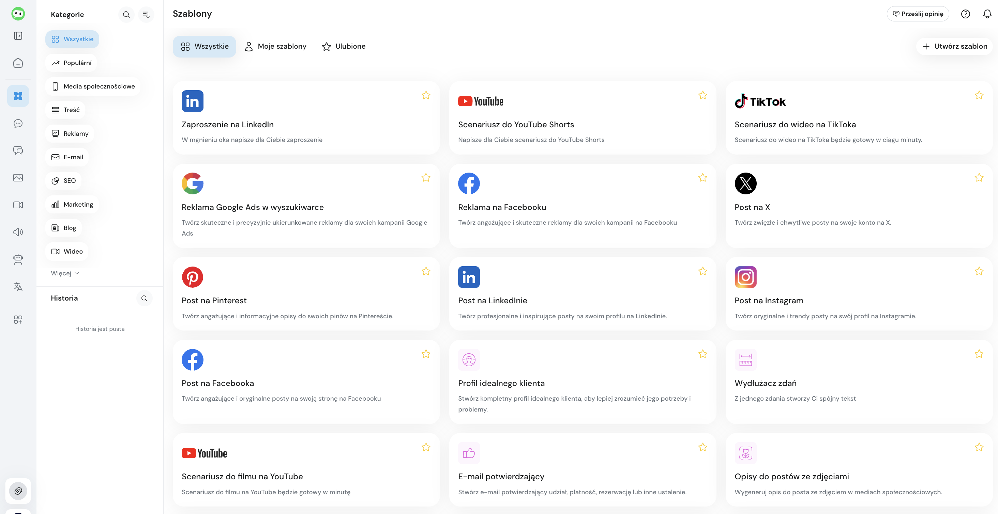Screen dimensions: 998x514
Task: Favorite the Post na Instagram template
Action: pyautogui.click(x=979, y=271)
